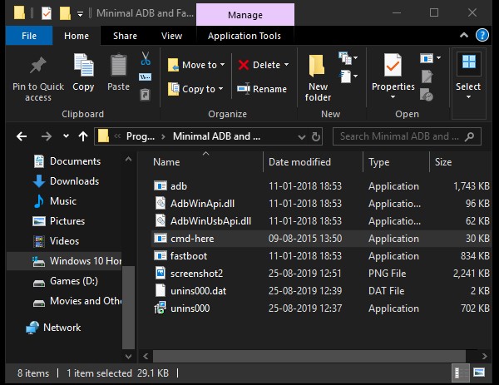Image resolution: width=499 pixels, height=385 pixels.
Task: Select the screenshot2 PNG file
Action: [321, 274]
